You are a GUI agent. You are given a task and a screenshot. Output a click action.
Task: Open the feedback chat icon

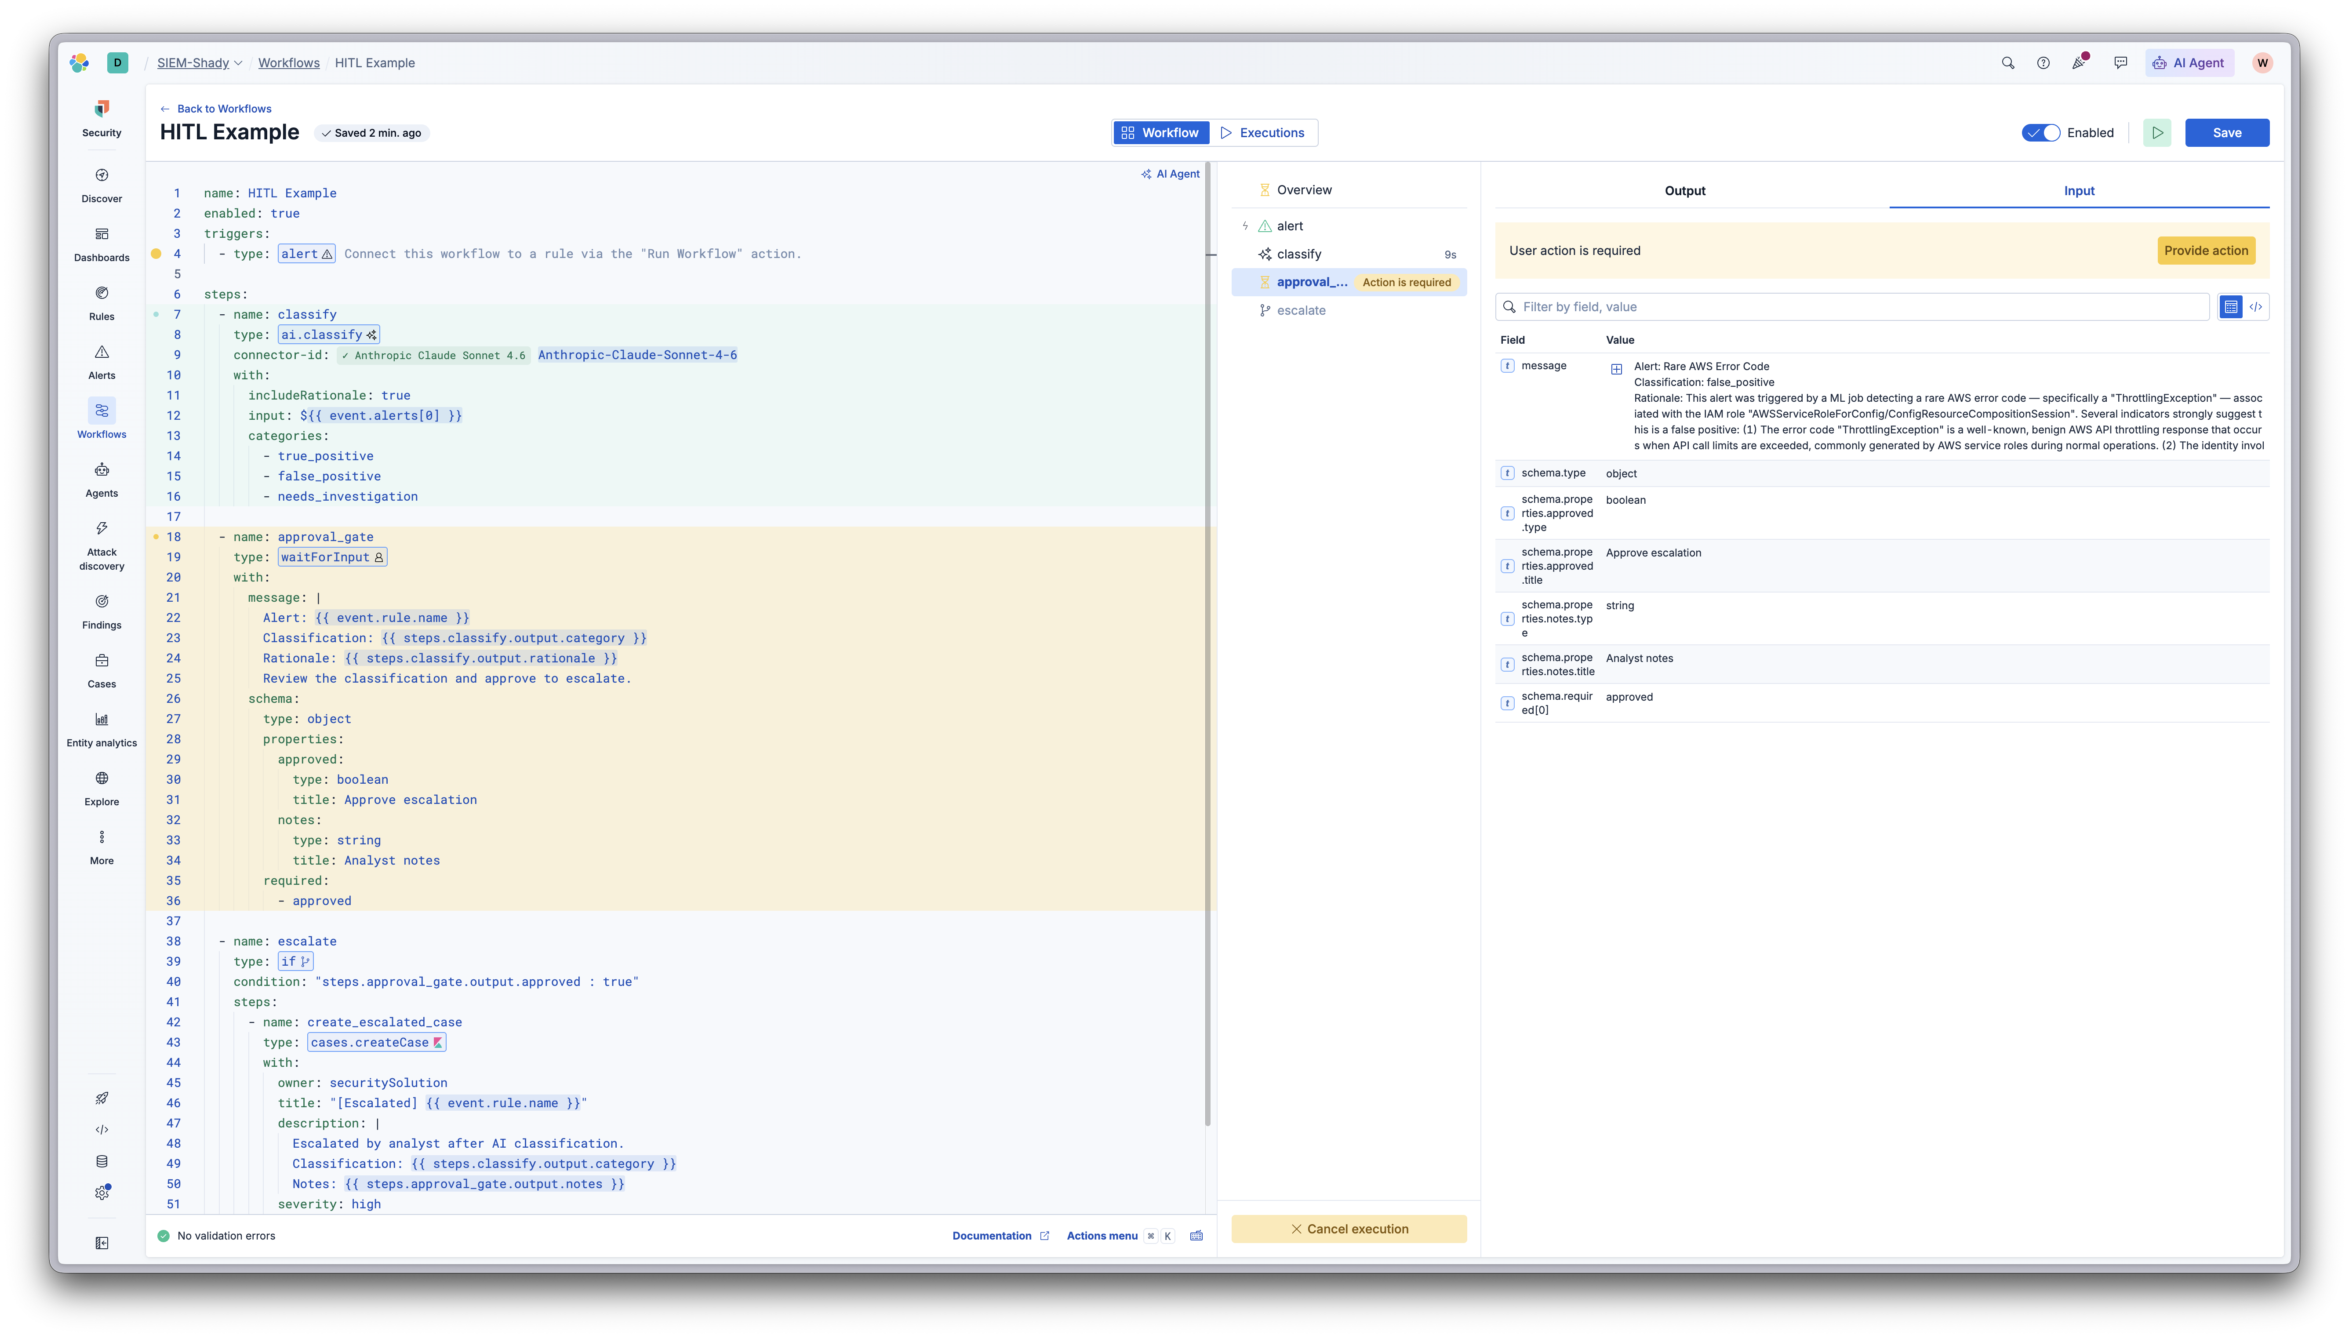(2120, 62)
